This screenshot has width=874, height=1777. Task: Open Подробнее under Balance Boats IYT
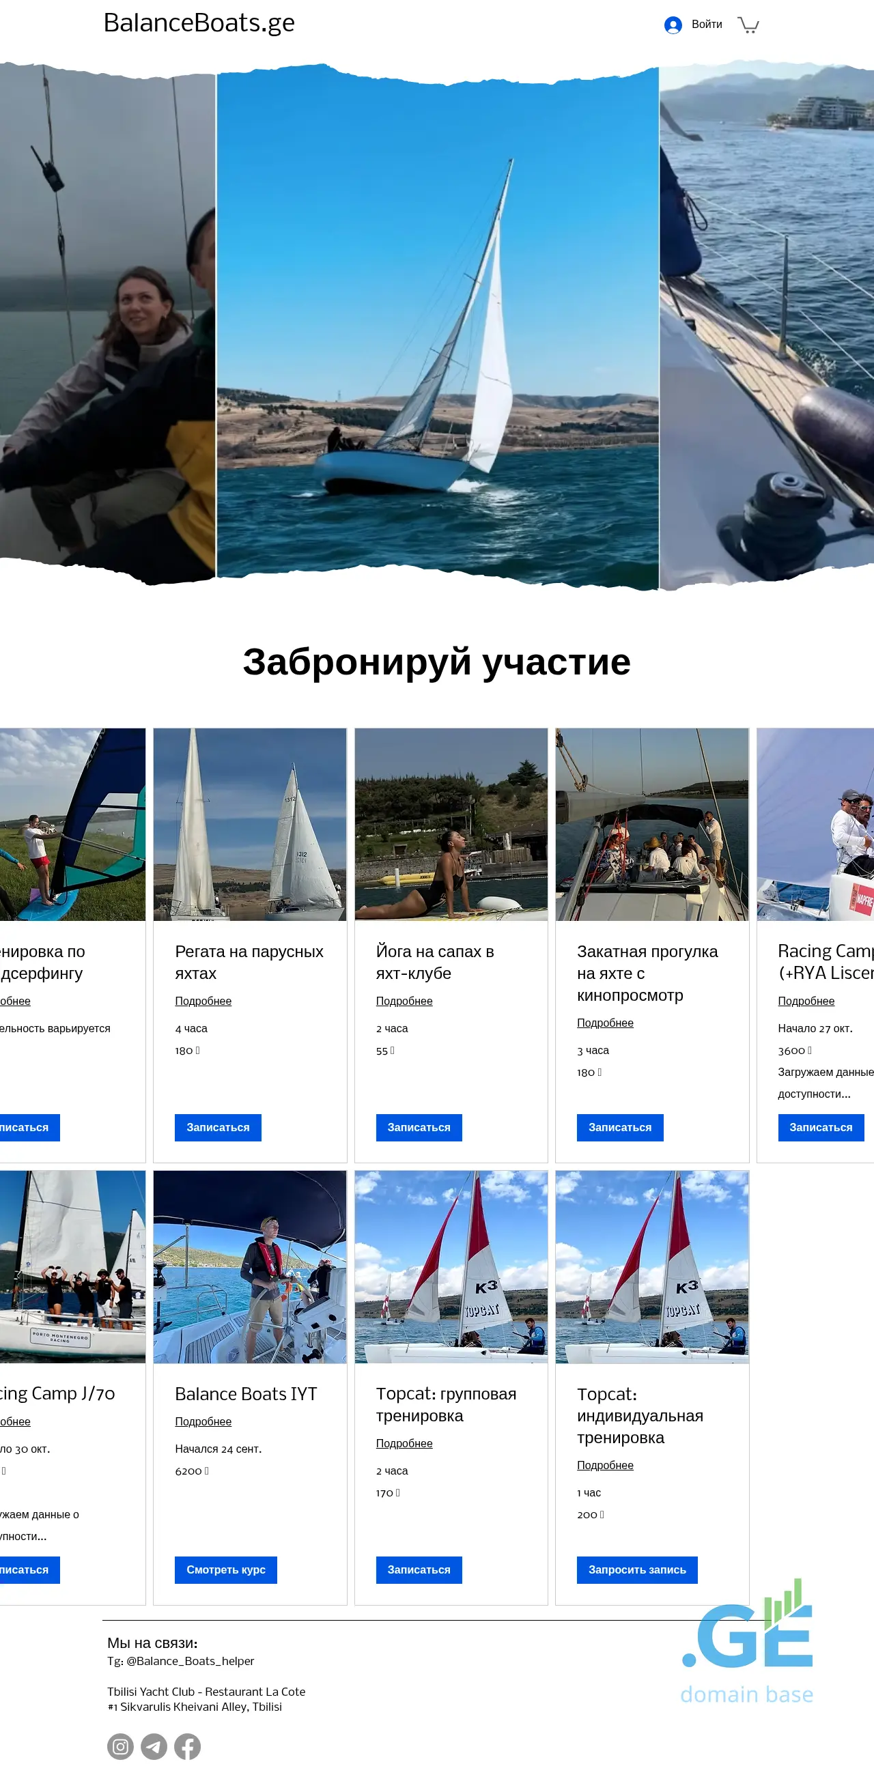[x=203, y=1421]
